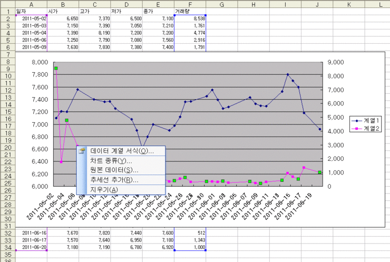This screenshot has width=390, height=262.
Task: Select 원본 데이터 menu entry
Action: point(114,170)
